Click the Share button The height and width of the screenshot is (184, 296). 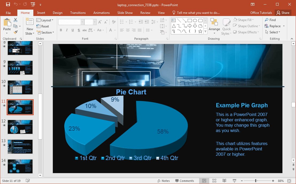tap(283, 13)
